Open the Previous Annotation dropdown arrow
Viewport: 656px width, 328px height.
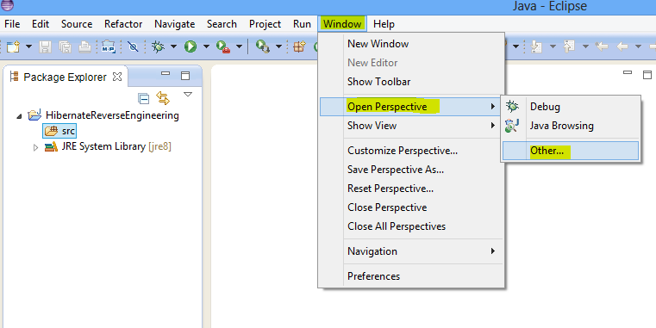pos(585,46)
